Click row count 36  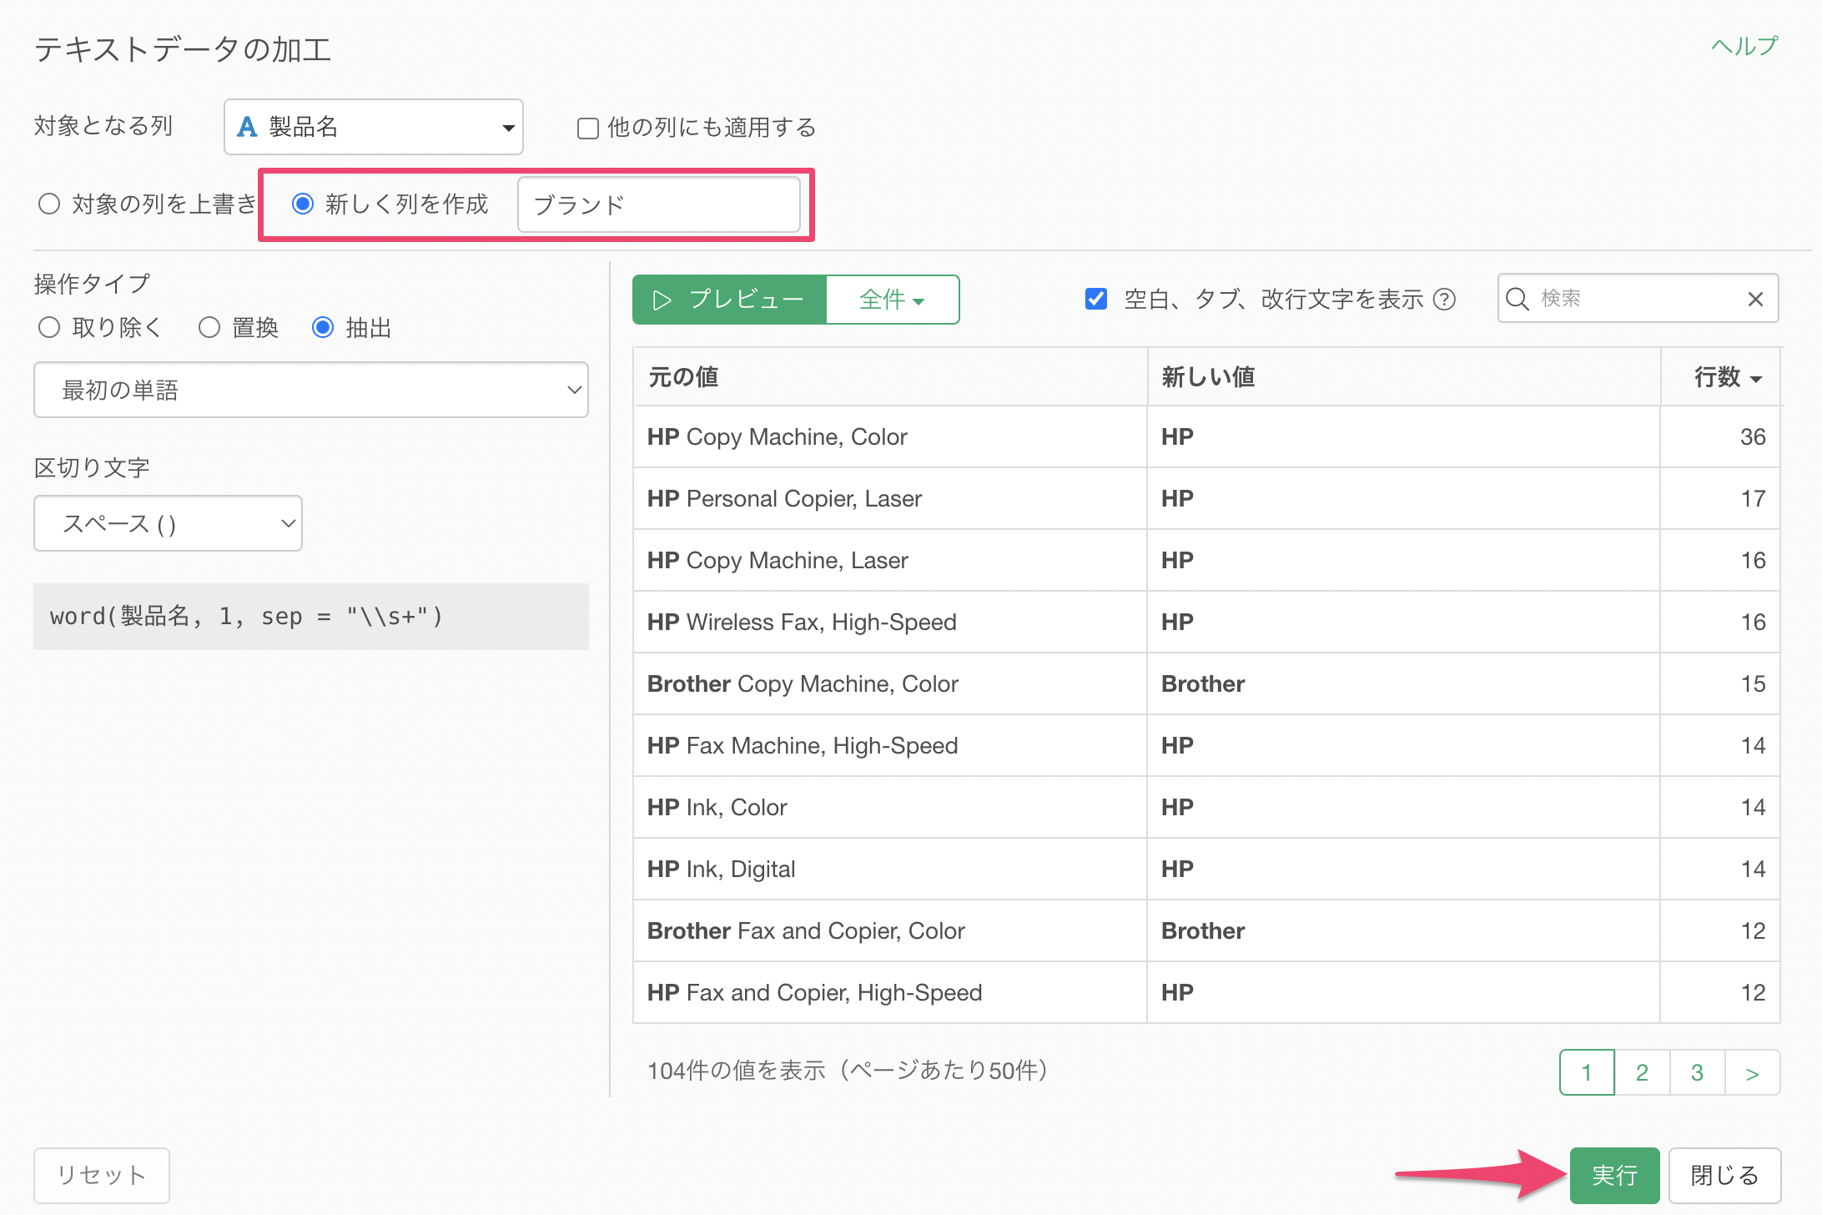pos(1753,437)
